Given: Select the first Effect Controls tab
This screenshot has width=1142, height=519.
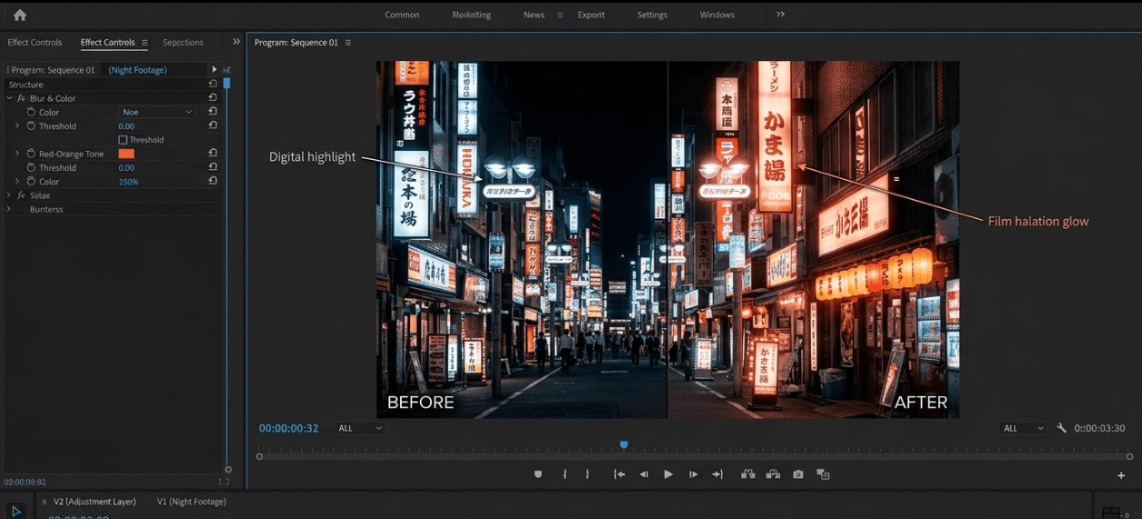Looking at the screenshot, I should (x=35, y=43).
